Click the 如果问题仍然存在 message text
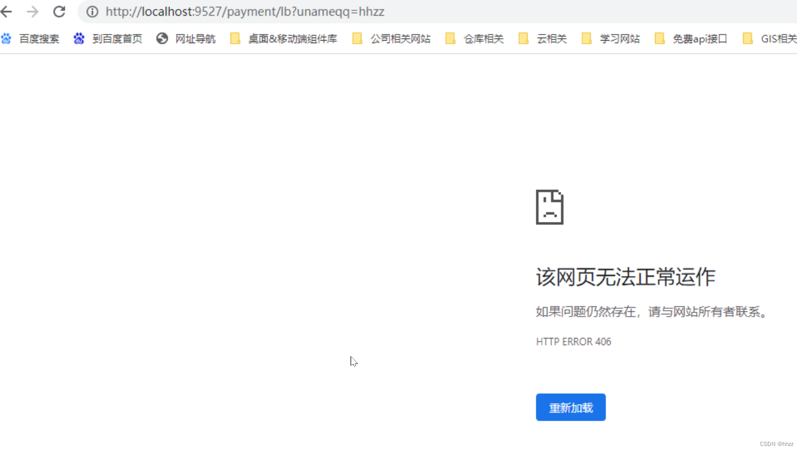Image resolution: width=803 pixels, height=452 pixels. tap(653, 312)
